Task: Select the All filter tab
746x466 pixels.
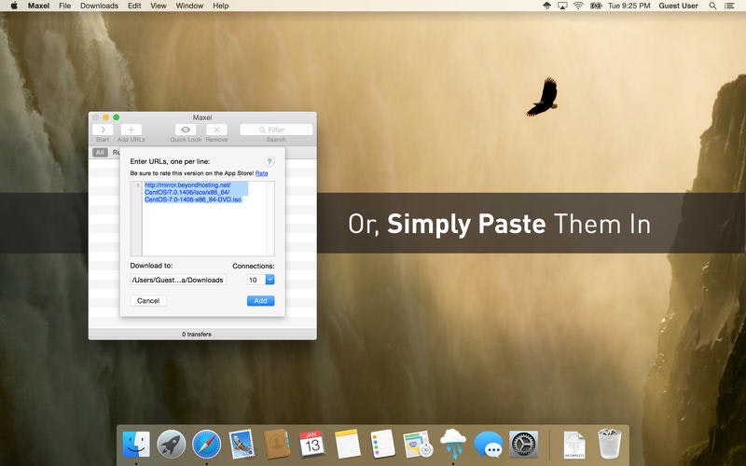Action: (100, 152)
